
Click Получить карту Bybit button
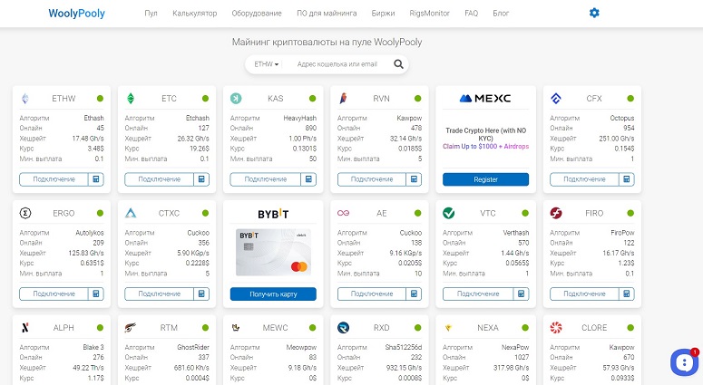(273, 294)
